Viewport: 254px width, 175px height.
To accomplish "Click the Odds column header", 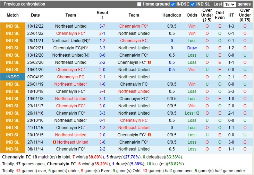I will (192, 15).
